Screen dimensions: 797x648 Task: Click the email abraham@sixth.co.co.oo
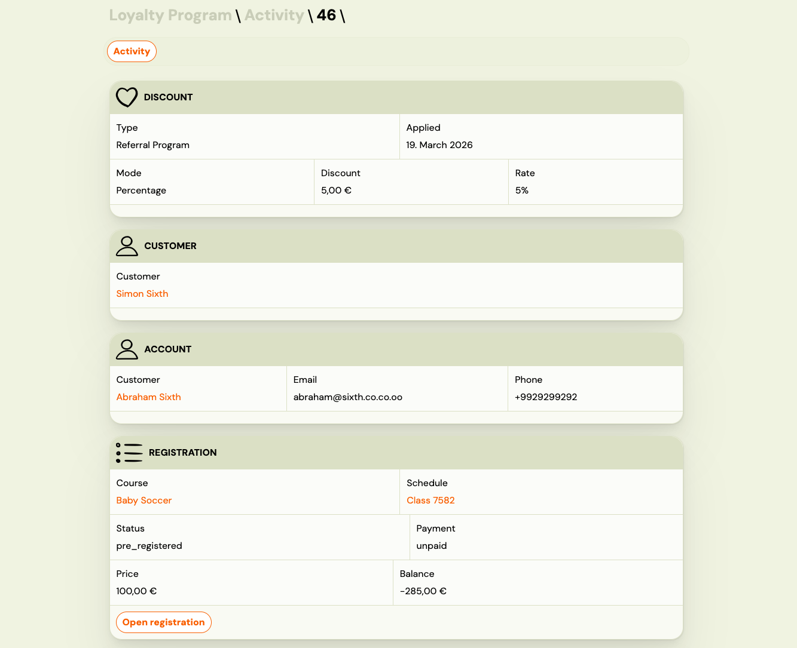348,397
